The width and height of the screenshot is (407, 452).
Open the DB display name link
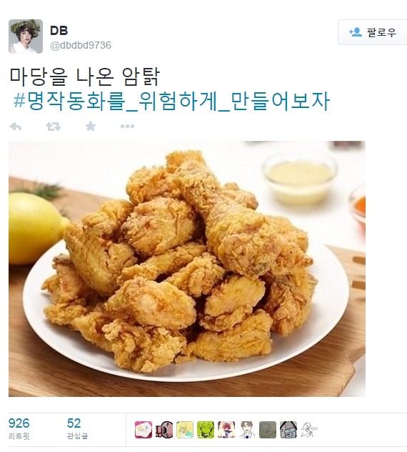59,31
